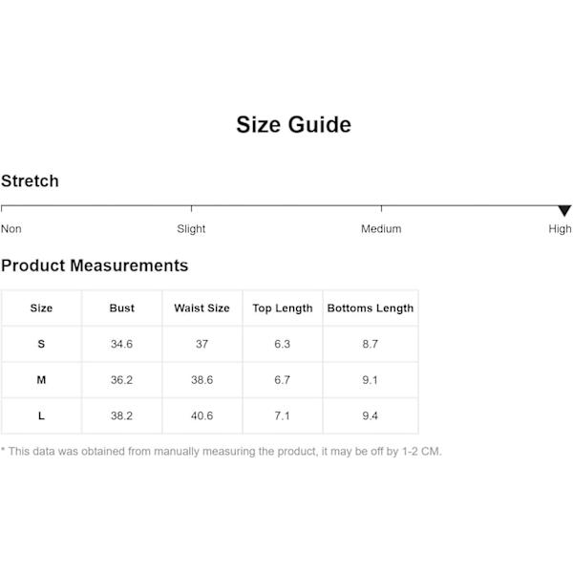Select the size S row label

coord(41,344)
